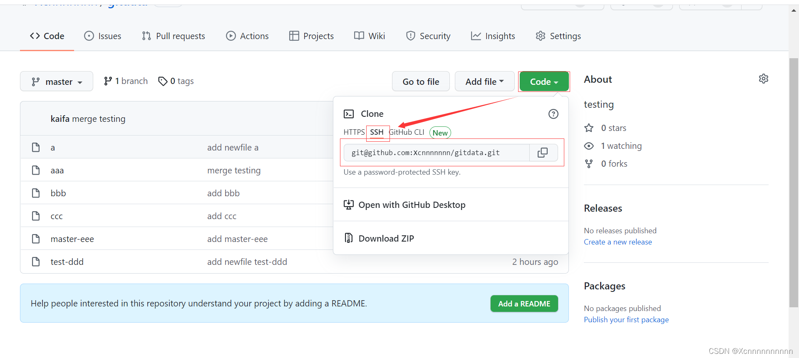Click the 0 forks link

606,164
